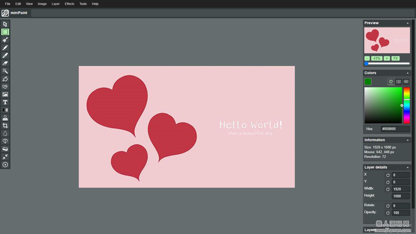This screenshot has height=234, width=416.
Task: Activate the Crop tool
Action: point(5,126)
